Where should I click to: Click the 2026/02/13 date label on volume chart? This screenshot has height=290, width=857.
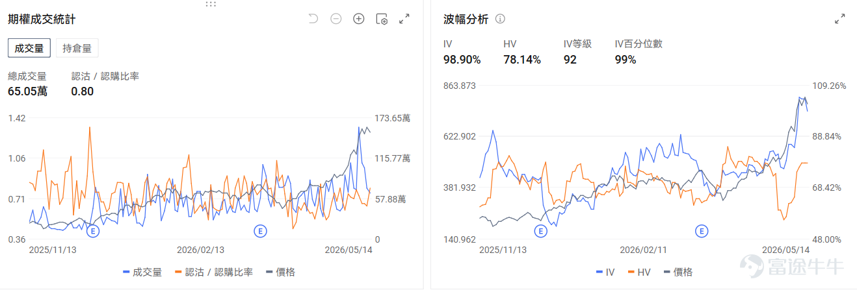[x=201, y=250]
